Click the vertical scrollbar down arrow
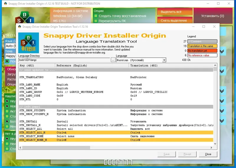This screenshot has height=168, width=236. [x=215, y=144]
